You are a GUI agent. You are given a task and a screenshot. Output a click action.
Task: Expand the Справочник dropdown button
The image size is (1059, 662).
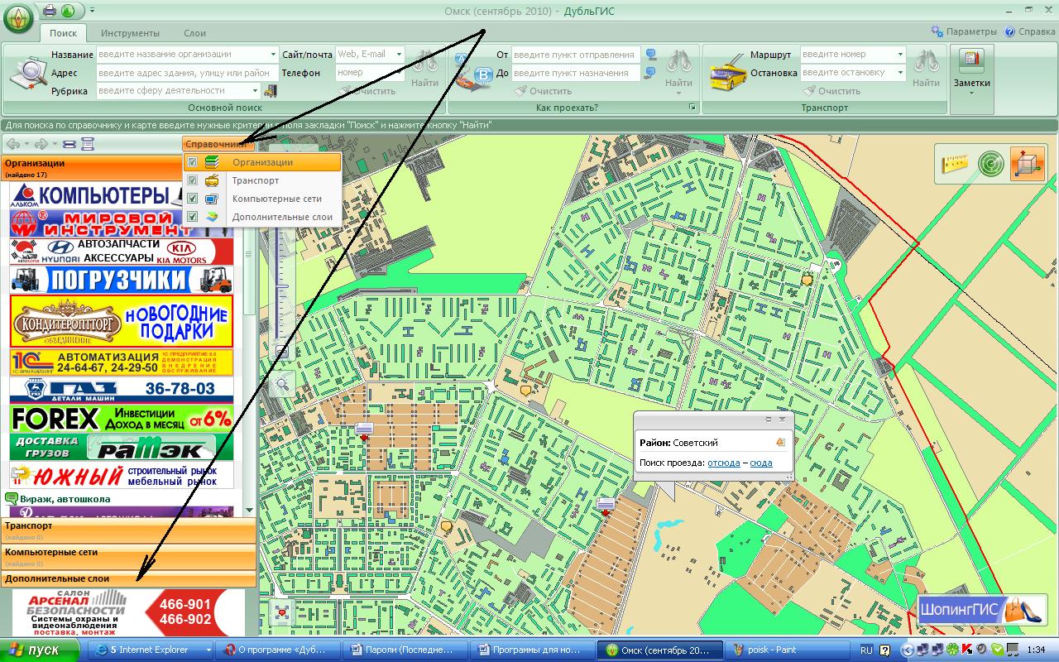click(218, 144)
